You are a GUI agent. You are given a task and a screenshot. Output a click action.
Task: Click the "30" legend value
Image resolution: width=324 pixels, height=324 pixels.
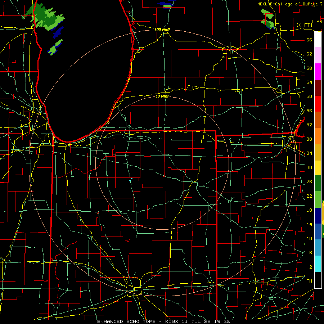pos(309,167)
